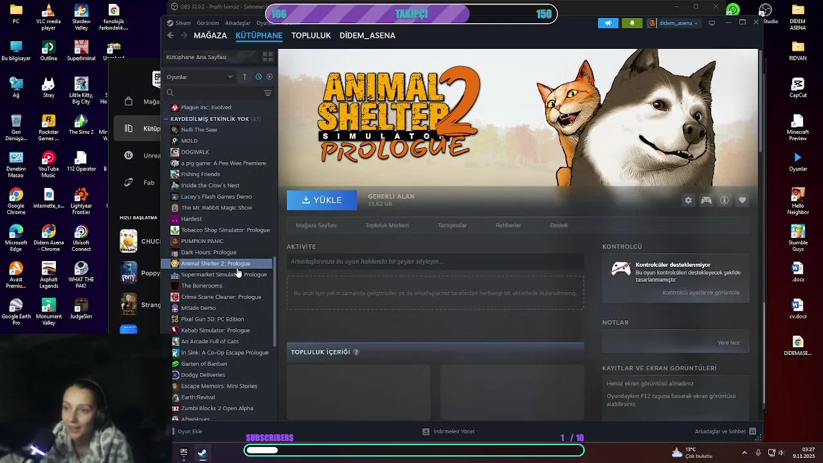Click library list scrollbar

(x=275, y=302)
